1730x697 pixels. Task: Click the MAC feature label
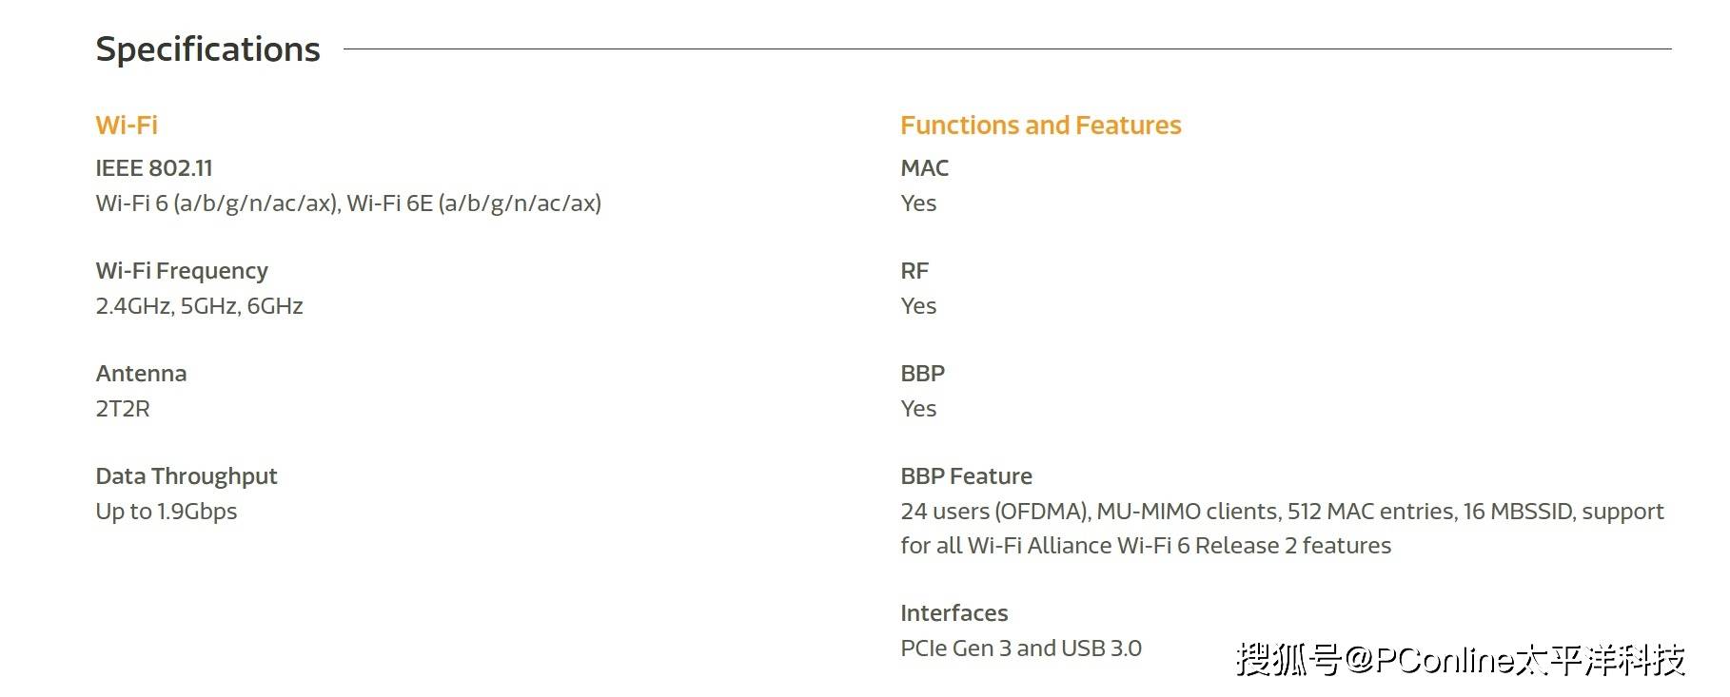click(x=924, y=168)
